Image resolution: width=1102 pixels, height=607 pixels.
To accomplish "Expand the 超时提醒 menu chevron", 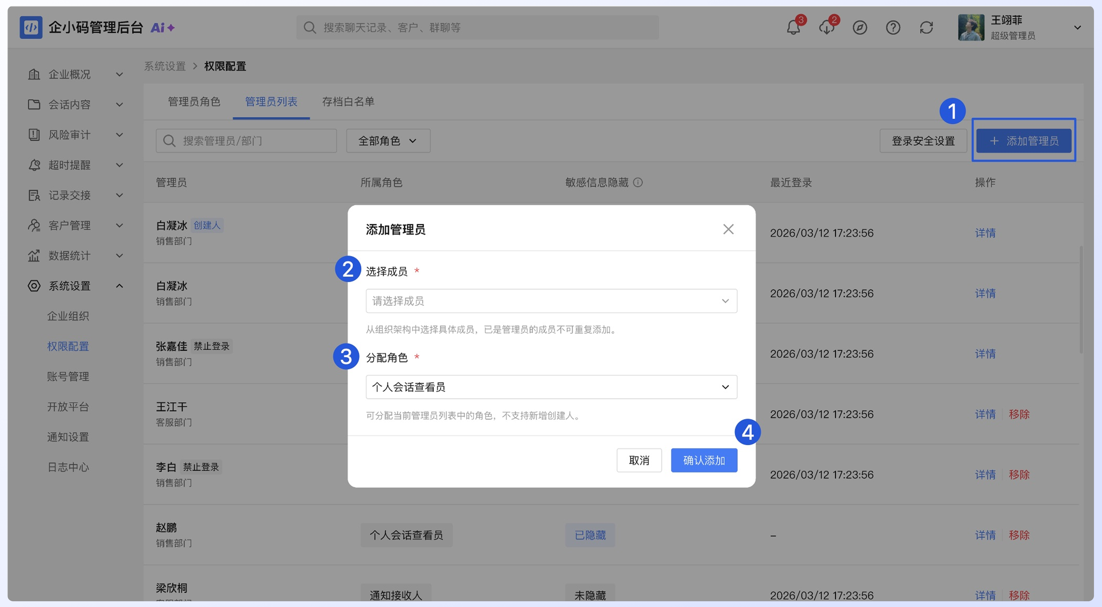I will click(119, 165).
